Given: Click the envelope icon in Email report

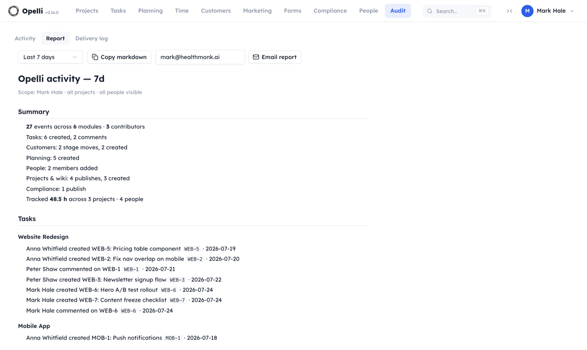Looking at the screenshot, I should [256, 57].
